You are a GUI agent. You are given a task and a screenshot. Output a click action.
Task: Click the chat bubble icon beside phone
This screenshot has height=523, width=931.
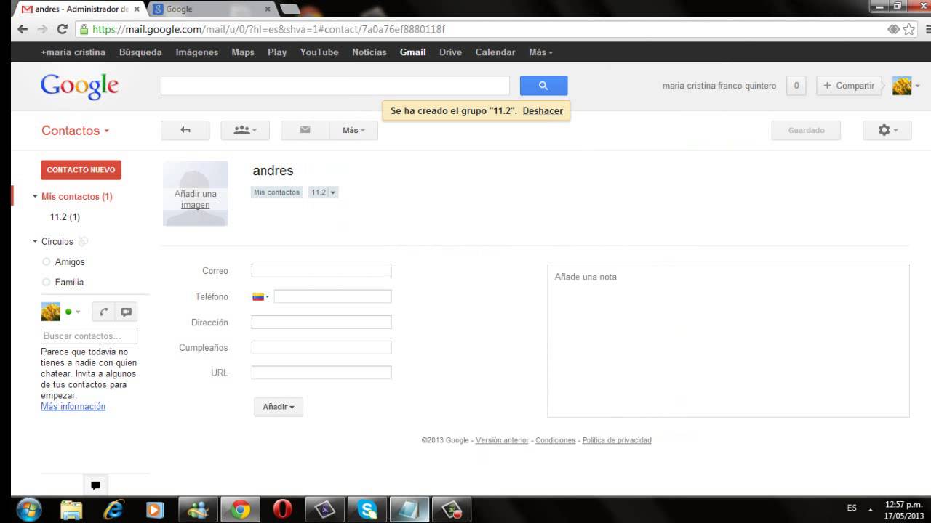click(126, 312)
